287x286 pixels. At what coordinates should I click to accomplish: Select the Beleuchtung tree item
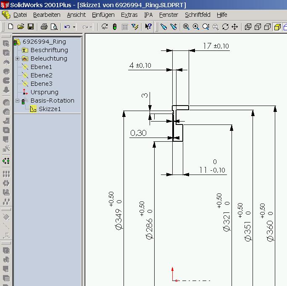click(49, 58)
